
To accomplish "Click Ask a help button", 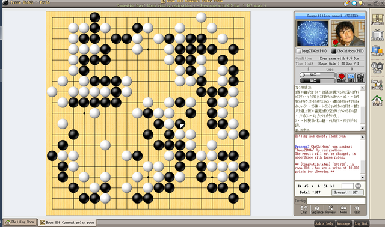I will coord(324,223).
